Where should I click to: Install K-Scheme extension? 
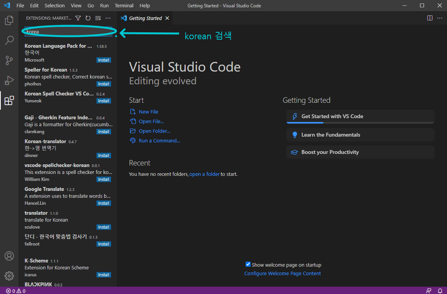click(x=103, y=275)
